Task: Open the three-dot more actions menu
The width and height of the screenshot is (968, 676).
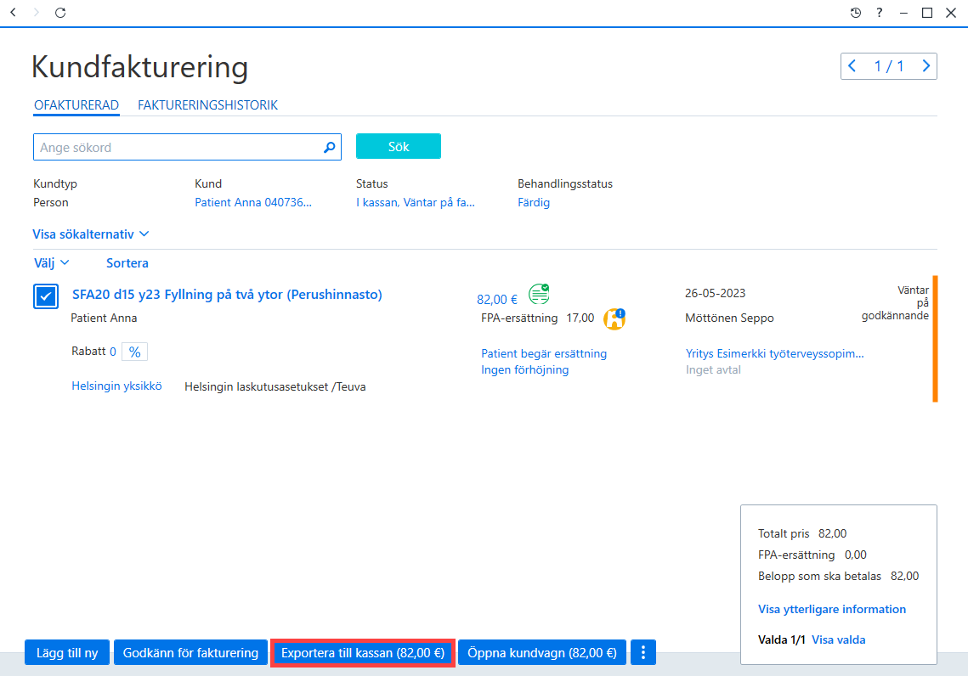Action: pos(643,652)
